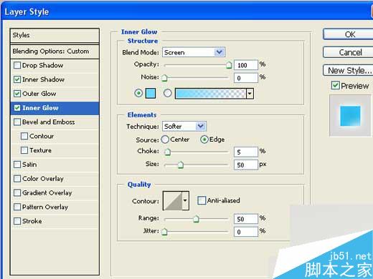The width and height of the screenshot is (373, 279).
Task: Focus the Size value field
Action: click(x=246, y=165)
